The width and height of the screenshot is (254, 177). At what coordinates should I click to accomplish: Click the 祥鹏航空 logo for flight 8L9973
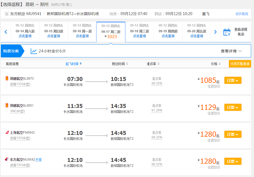point(7,79)
